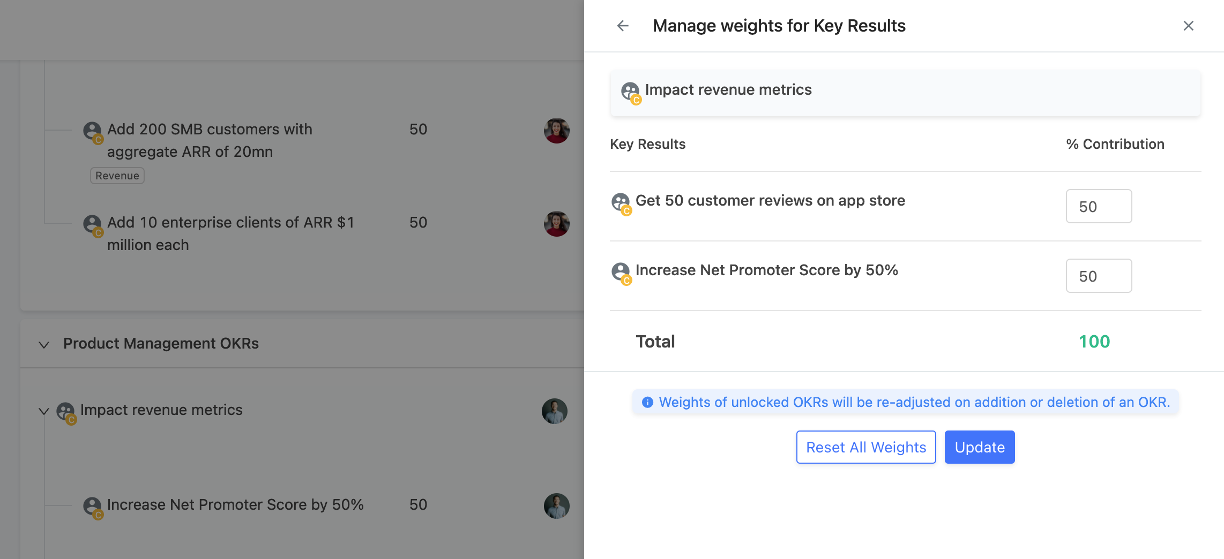Click 'Impact revenue metrics' objective name in panel

[x=728, y=89]
